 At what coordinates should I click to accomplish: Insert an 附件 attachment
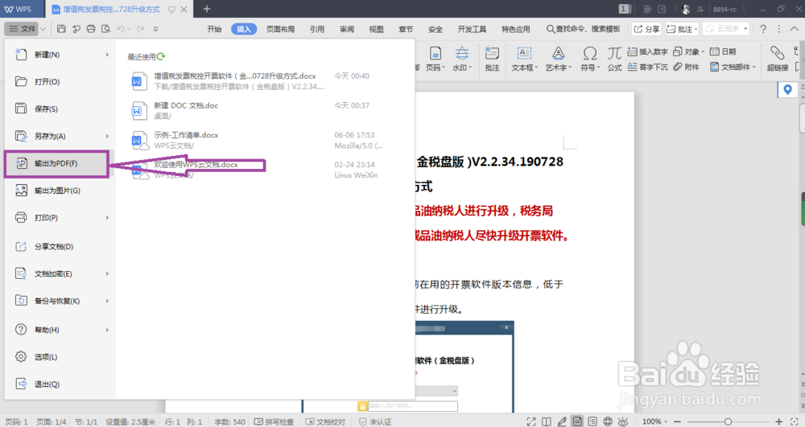687,67
